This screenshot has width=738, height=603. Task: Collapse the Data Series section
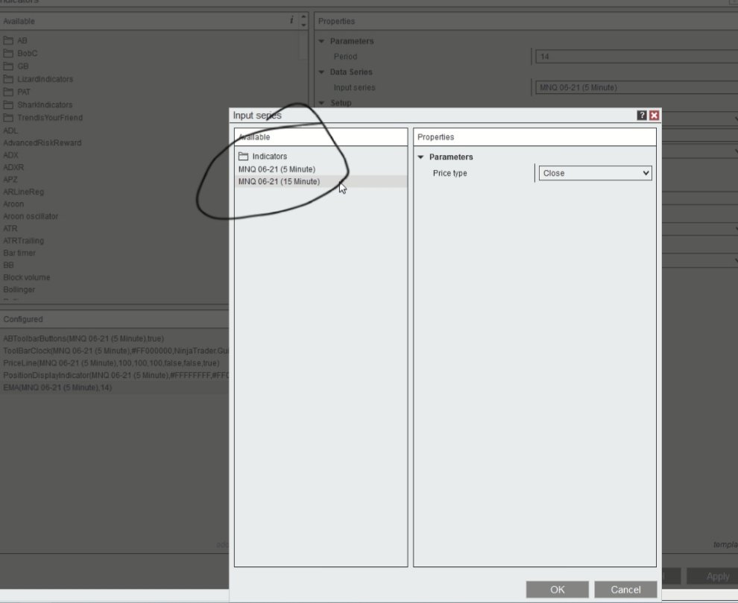321,72
